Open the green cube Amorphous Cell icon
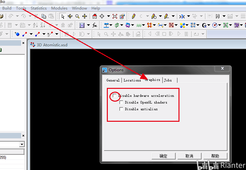This screenshot has height=170, width=246. pyautogui.click(x=117, y=25)
